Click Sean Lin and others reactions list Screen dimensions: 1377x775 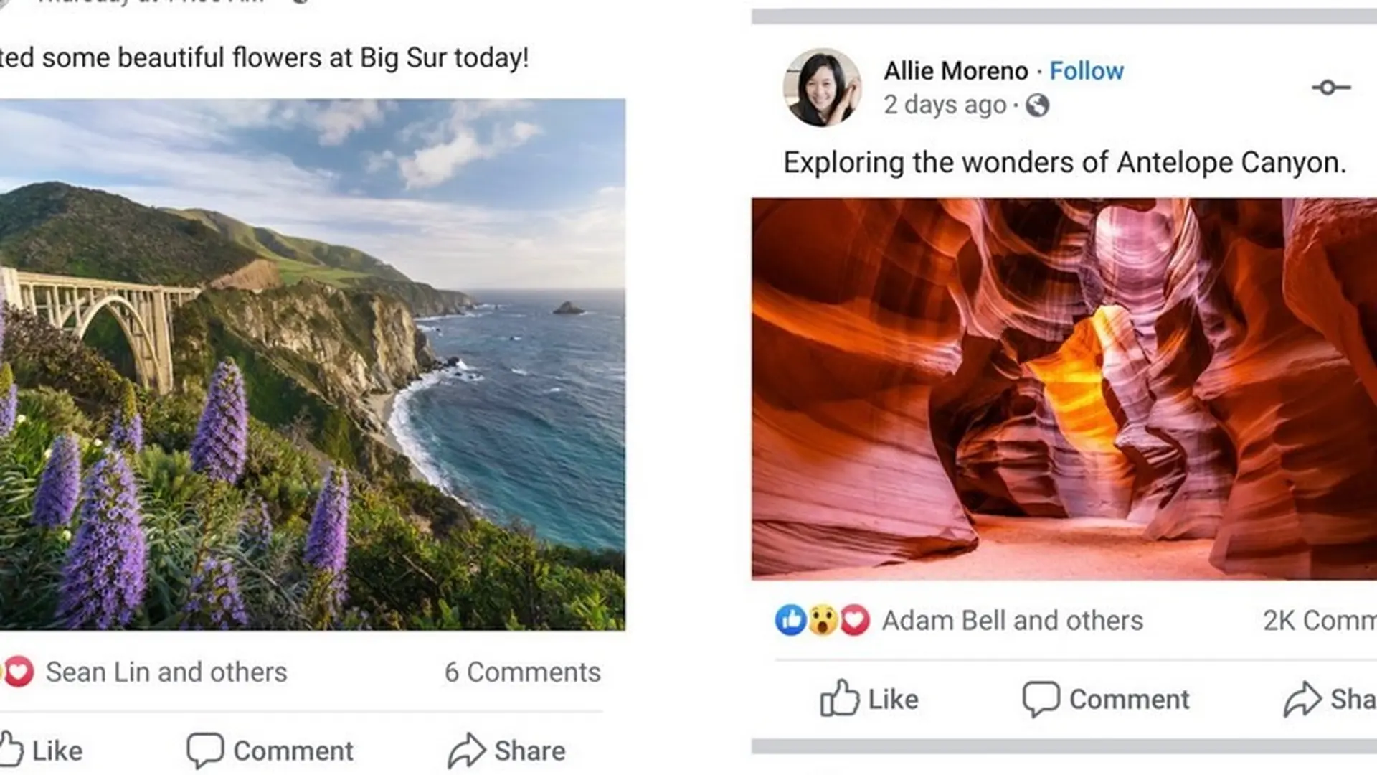click(166, 672)
